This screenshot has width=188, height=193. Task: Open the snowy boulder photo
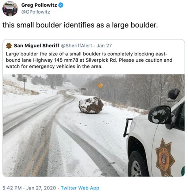(94, 125)
